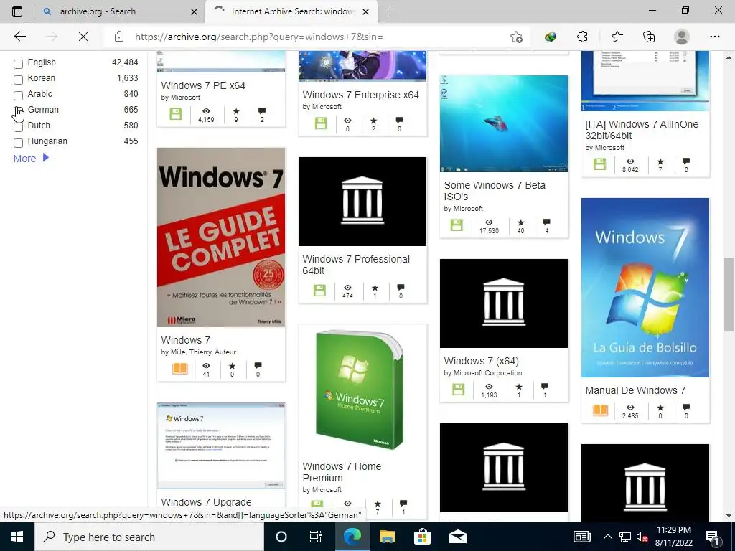The width and height of the screenshot is (735, 551).
Task: Open the Windows 7 Professional 64bit link
Action: 356,265
